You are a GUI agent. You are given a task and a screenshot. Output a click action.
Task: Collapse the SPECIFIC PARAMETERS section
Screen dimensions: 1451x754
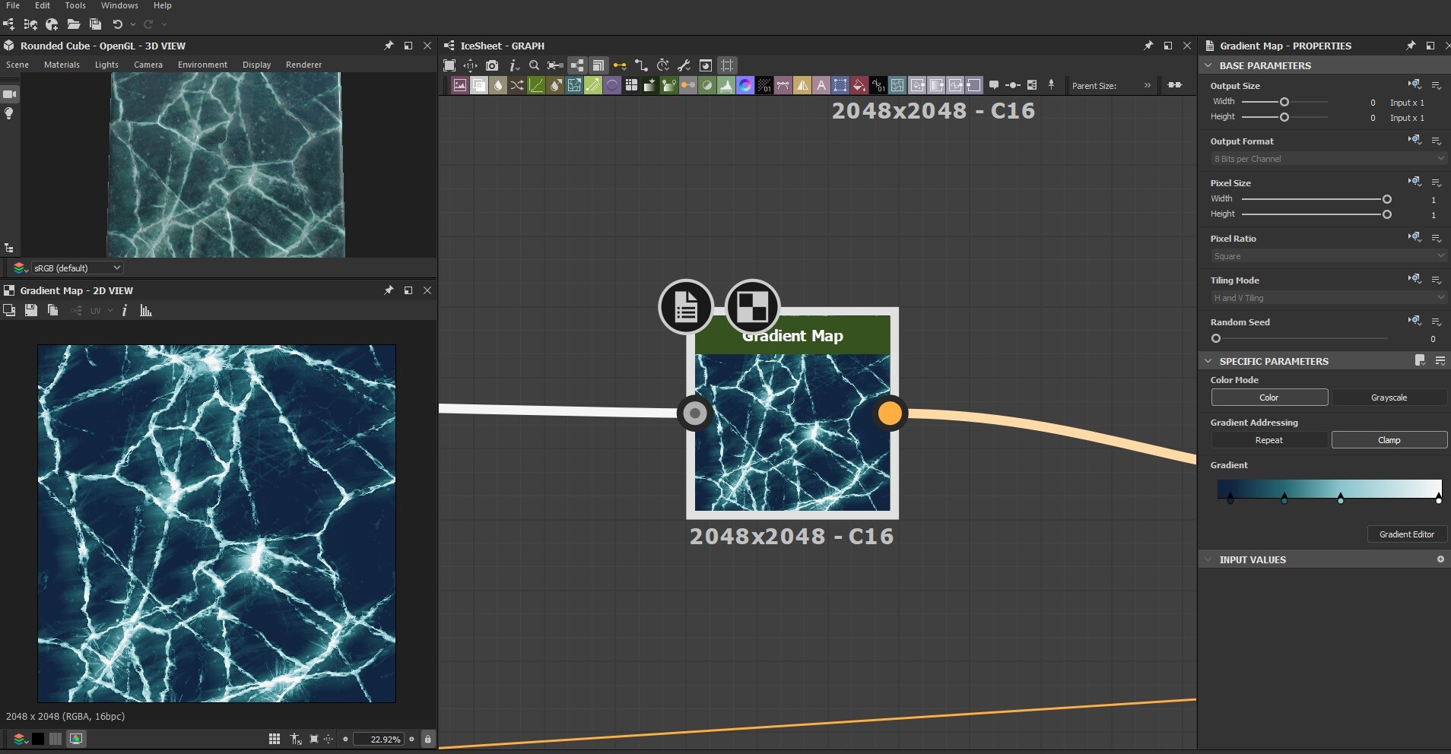pos(1208,361)
